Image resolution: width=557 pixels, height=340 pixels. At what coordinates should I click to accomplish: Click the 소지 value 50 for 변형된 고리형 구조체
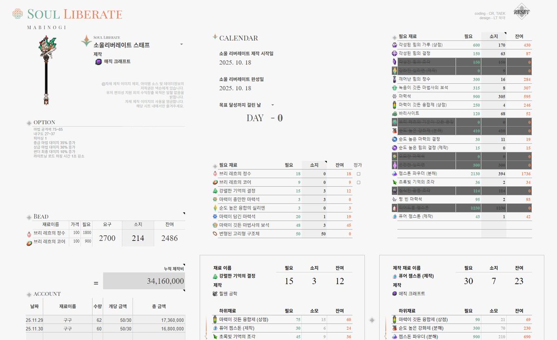(323, 234)
